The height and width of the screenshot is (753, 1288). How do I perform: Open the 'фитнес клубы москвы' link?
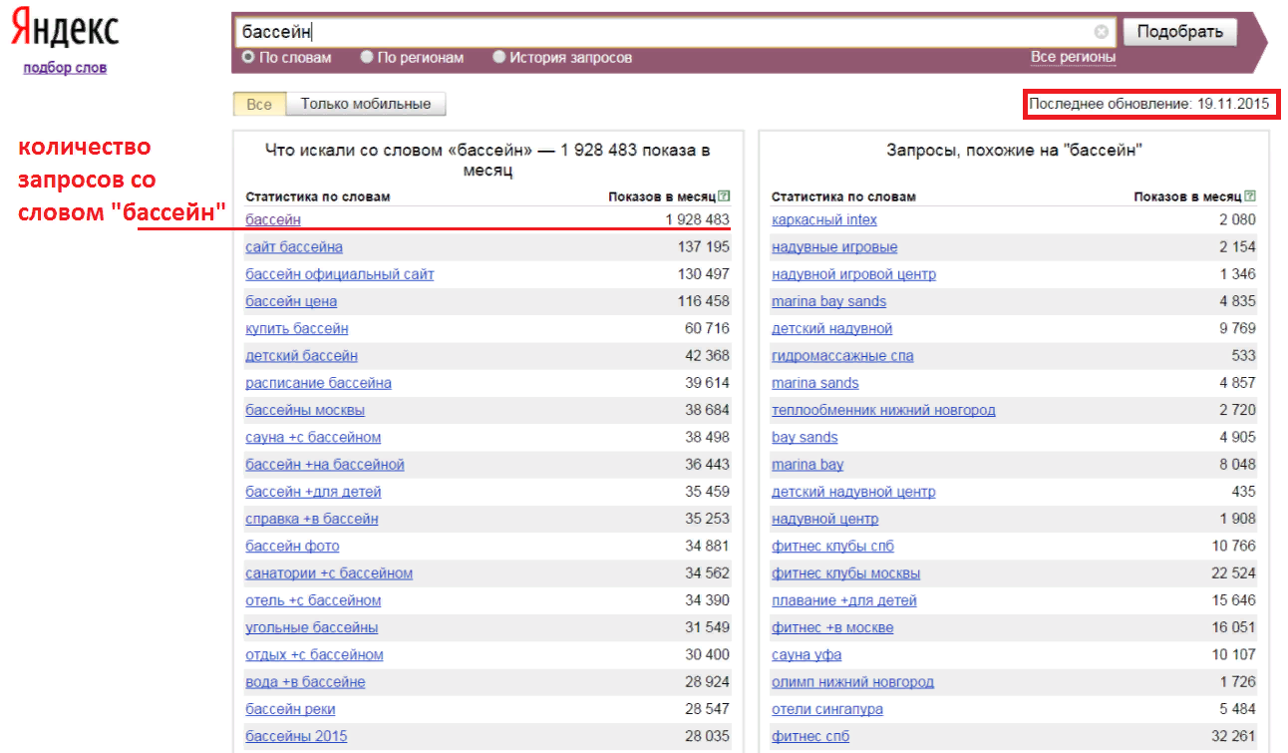tap(845, 573)
